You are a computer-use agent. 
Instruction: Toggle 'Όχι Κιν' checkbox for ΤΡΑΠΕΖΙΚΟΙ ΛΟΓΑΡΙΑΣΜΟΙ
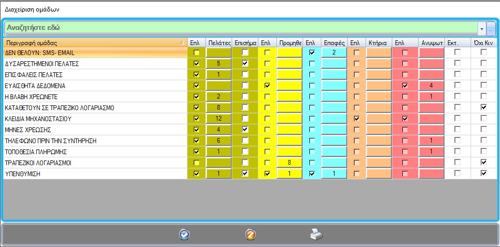484,163
